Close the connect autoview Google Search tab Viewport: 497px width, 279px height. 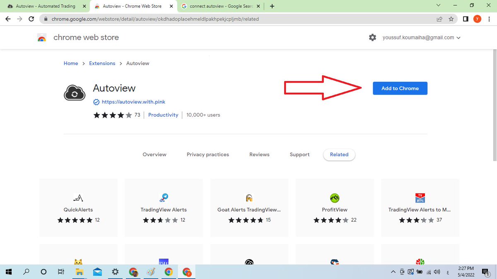(258, 6)
